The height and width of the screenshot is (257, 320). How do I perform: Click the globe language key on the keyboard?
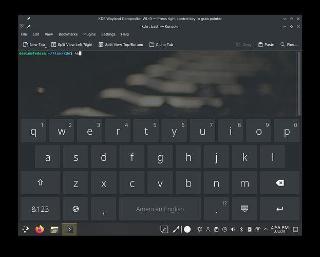coord(76,209)
